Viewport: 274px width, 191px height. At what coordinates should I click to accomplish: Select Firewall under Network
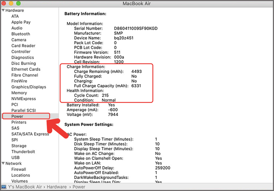pyautogui.click(x=18, y=169)
